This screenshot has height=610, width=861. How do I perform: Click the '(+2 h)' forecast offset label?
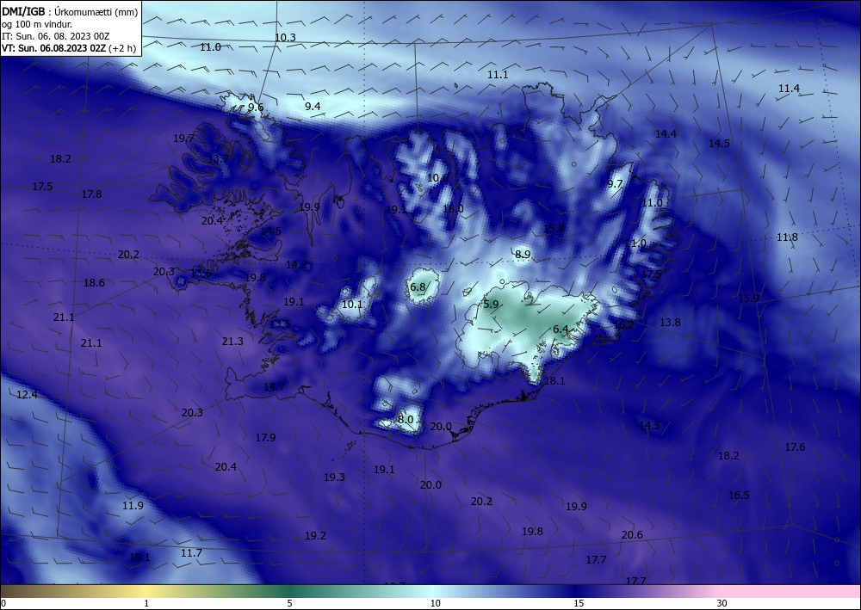[x=122, y=48]
